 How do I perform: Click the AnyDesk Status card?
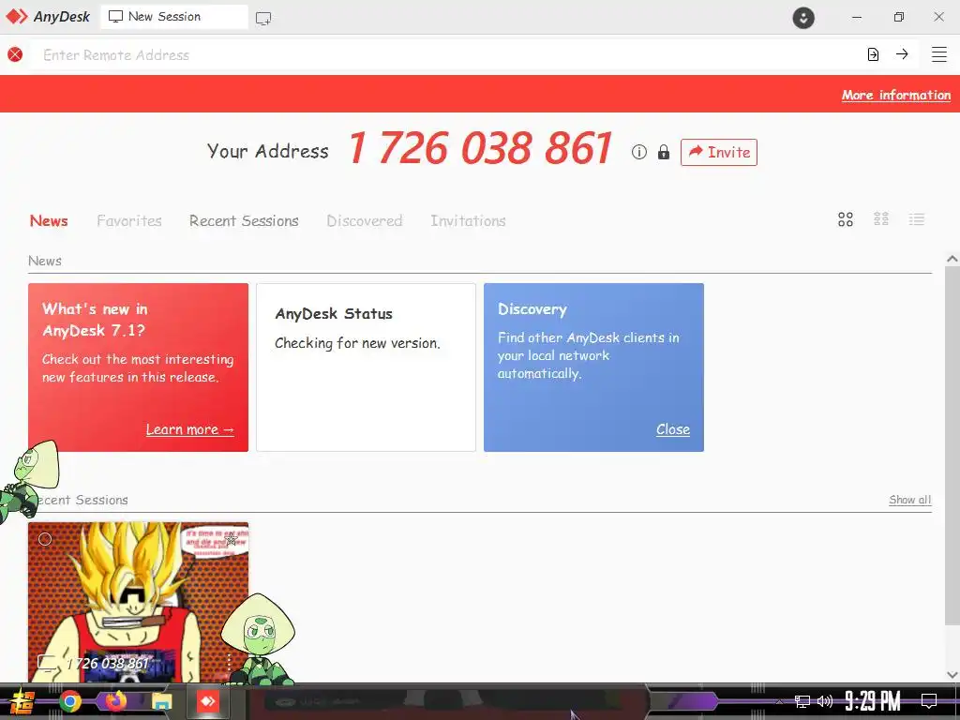coord(367,367)
